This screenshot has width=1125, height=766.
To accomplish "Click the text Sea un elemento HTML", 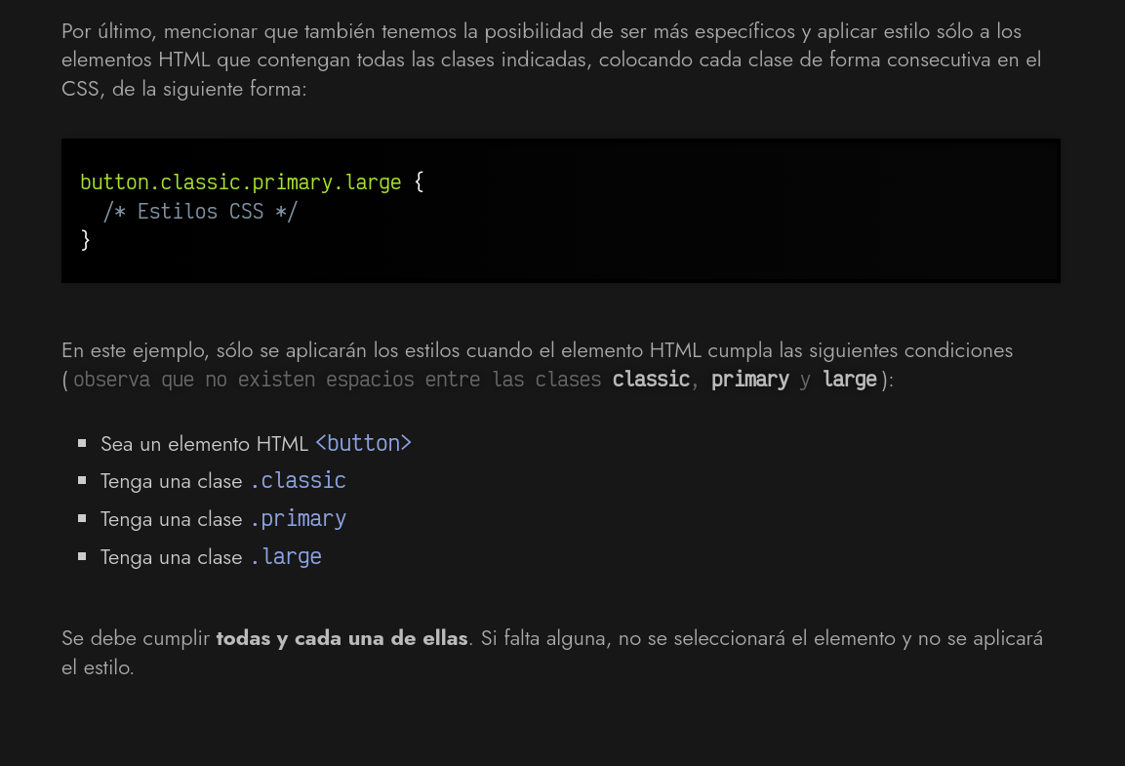I will pos(205,444).
